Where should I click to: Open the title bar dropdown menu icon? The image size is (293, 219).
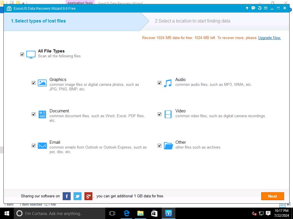[266, 8]
